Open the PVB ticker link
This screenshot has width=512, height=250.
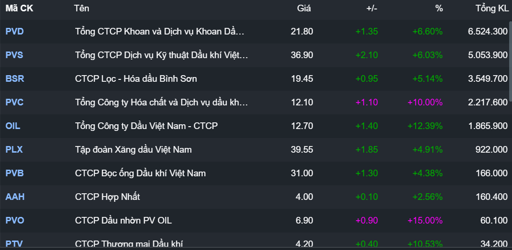click(15, 173)
